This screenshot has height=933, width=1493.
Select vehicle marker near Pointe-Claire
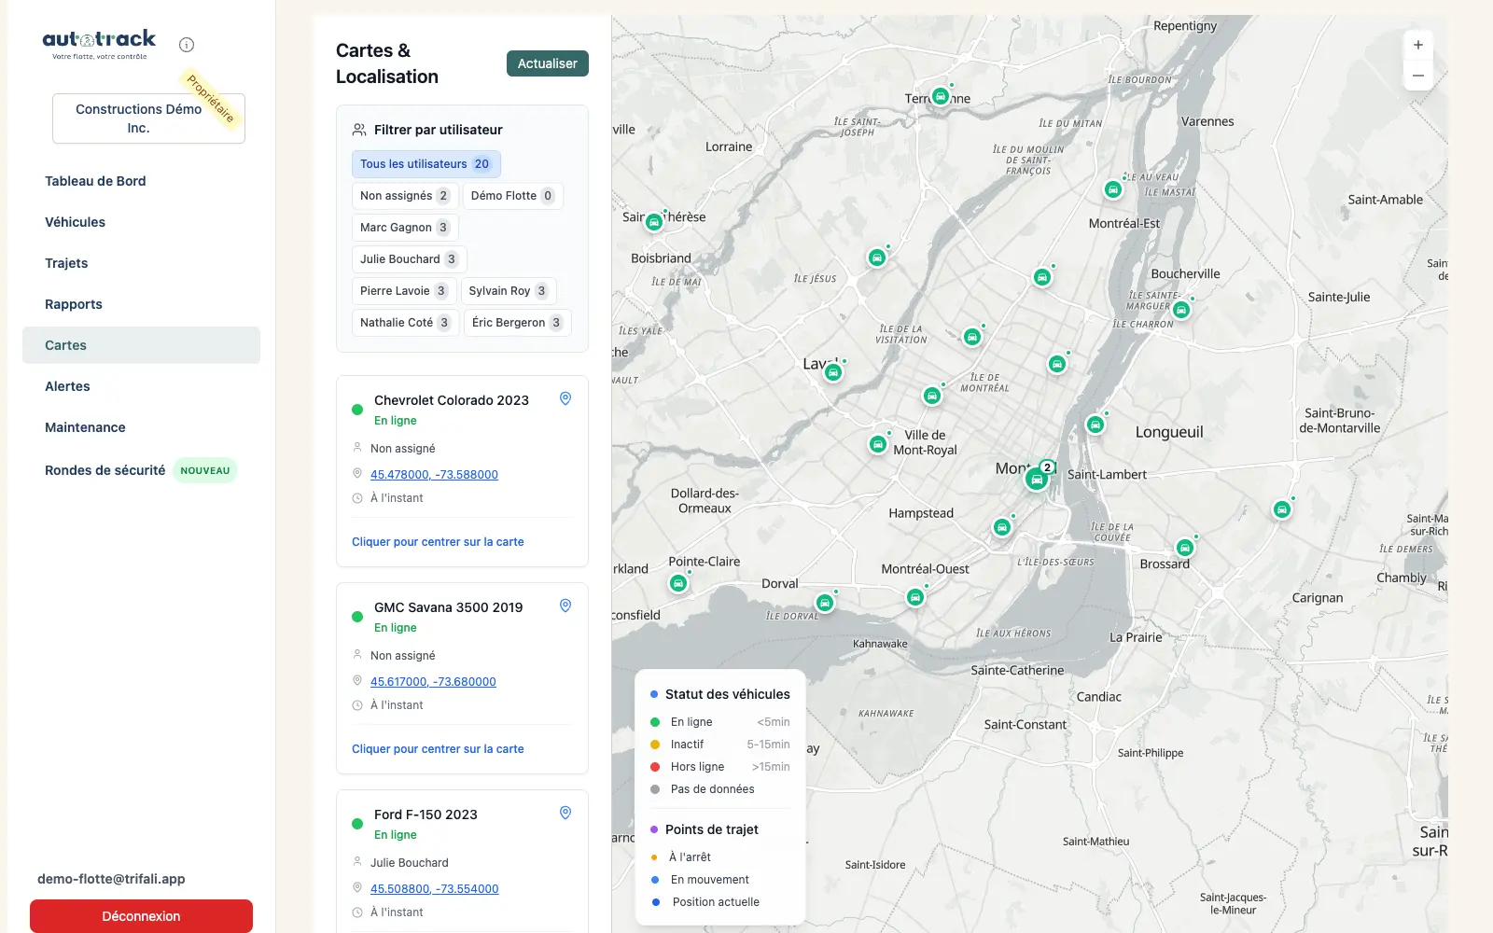pyautogui.click(x=678, y=583)
